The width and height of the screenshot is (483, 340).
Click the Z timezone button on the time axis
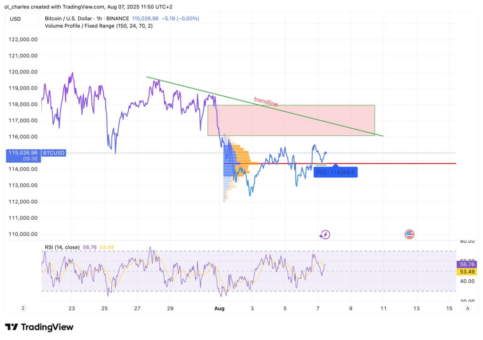pyautogui.click(x=23, y=308)
